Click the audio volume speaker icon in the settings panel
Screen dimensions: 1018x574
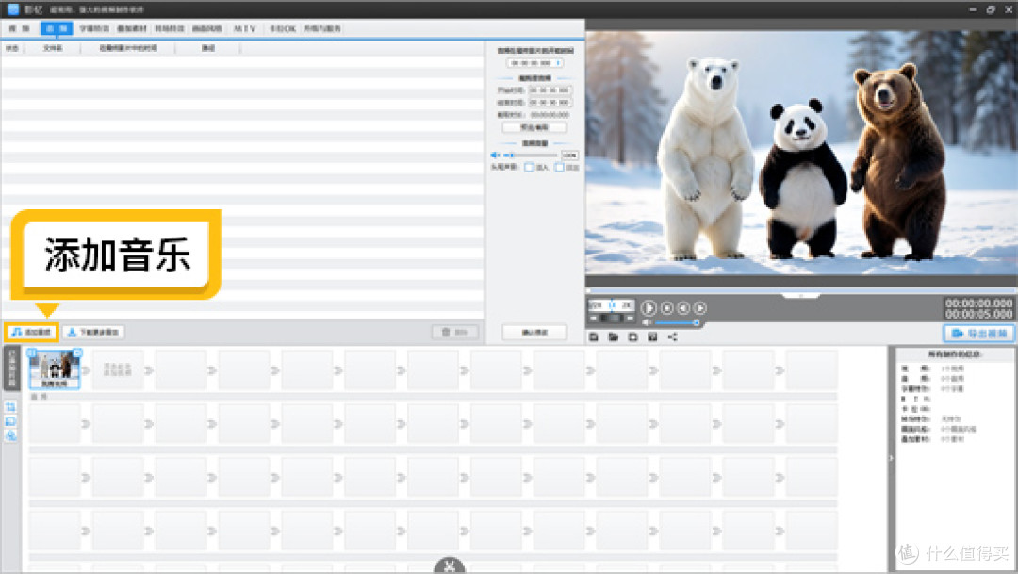point(496,156)
